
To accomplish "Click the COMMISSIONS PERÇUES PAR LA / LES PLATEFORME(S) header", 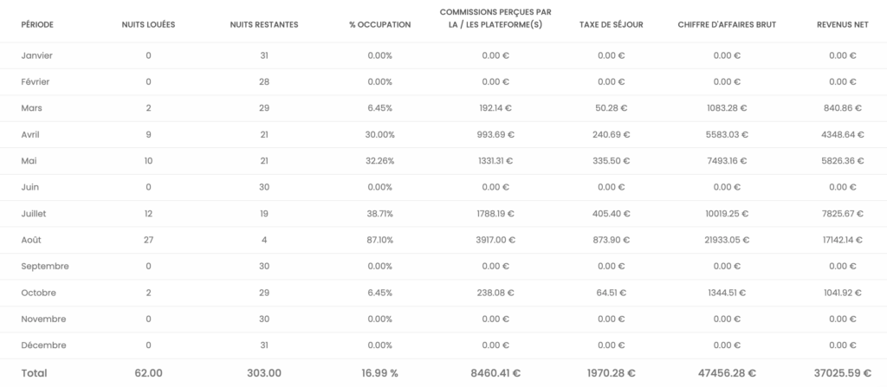I will tap(495, 17).
